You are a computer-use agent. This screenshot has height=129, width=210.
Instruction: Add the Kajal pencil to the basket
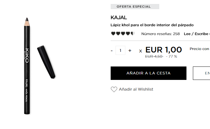tap(149, 73)
